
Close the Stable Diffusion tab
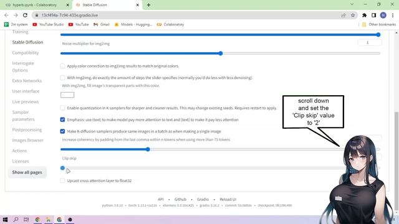(x=137, y=5)
